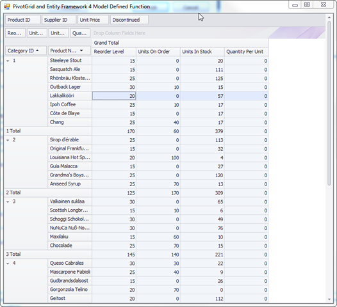Select the Sirop d'érable row
337x307 pixels.
pyautogui.click(x=70, y=139)
